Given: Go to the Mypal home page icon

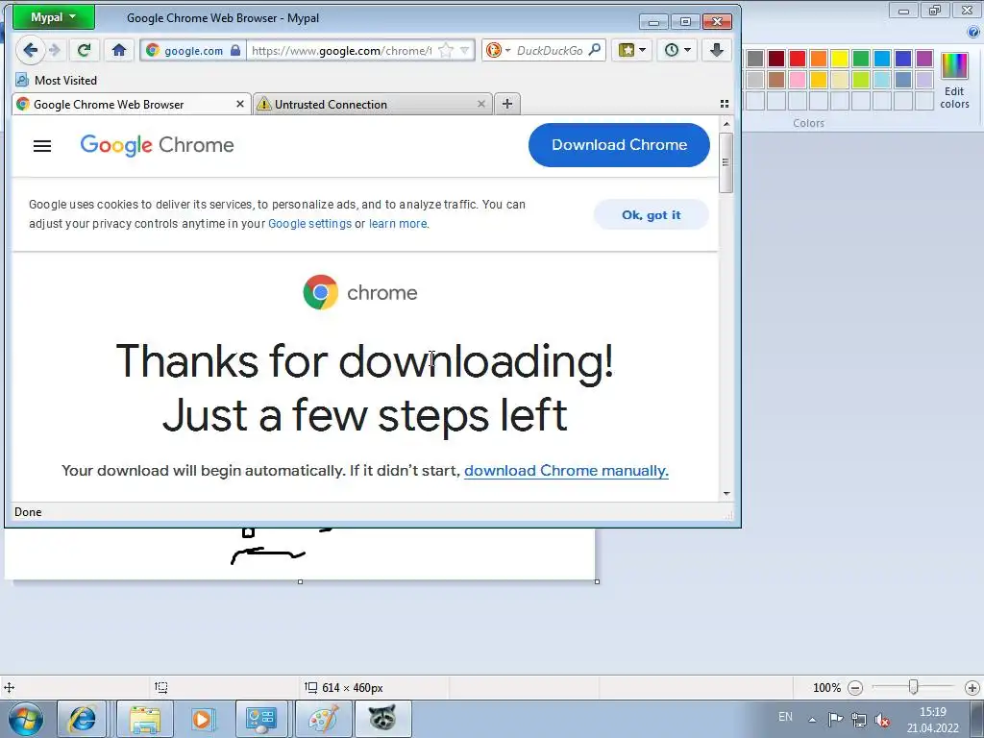Looking at the screenshot, I should (118, 50).
